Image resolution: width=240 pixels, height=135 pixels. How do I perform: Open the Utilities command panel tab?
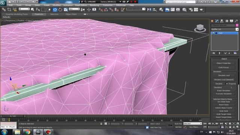click(x=237, y=21)
